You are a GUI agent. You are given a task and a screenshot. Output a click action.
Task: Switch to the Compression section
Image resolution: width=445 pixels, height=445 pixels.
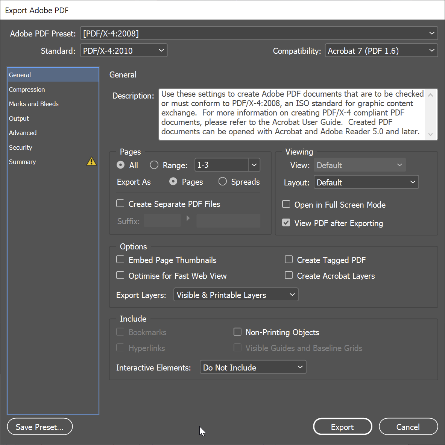tap(27, 90)
